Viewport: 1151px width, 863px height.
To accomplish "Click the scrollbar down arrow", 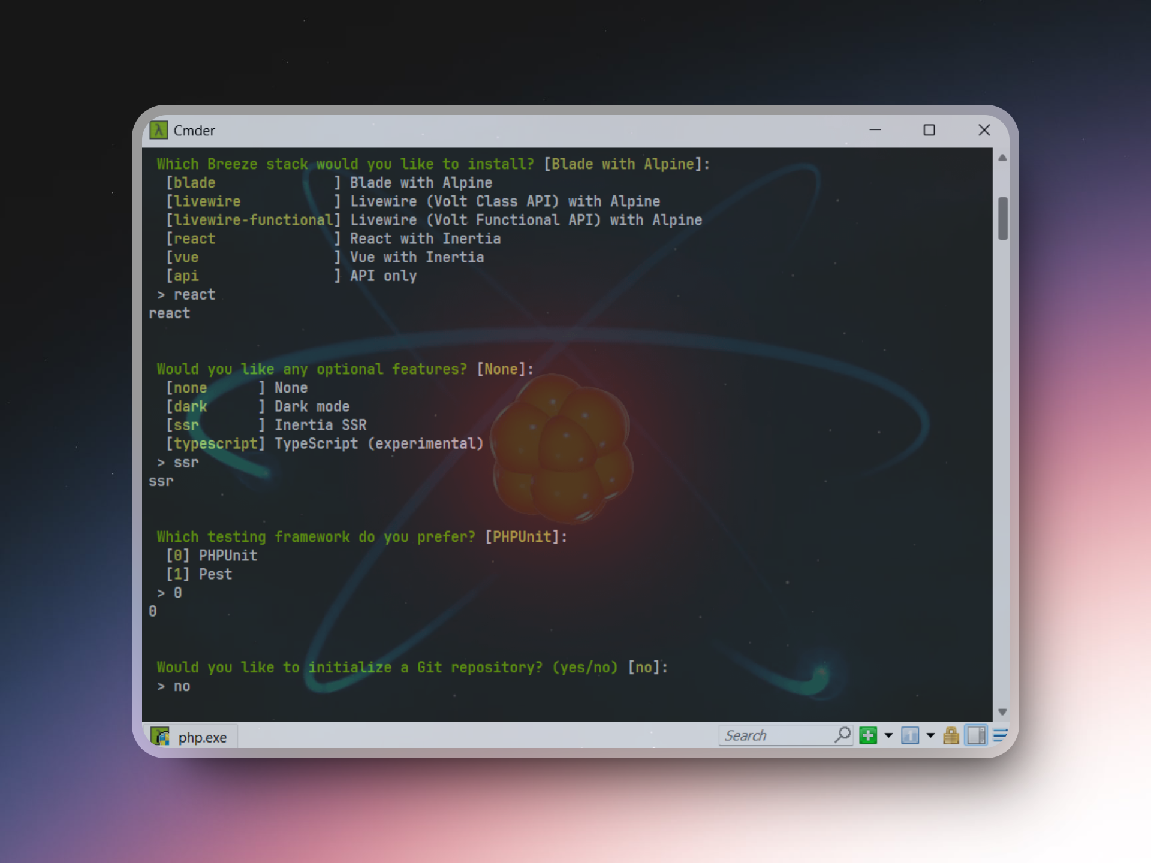I will pos(1002,712).
